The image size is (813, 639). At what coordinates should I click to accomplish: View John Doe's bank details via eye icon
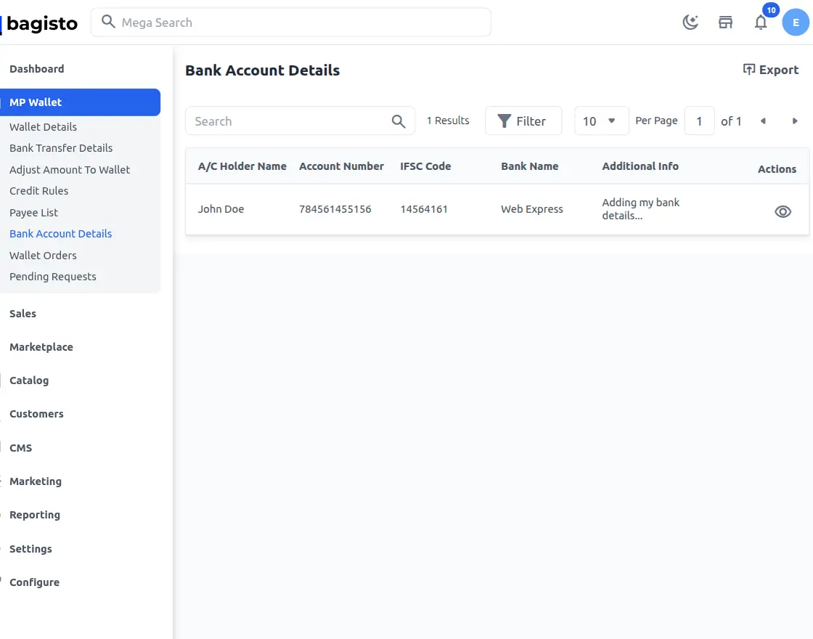[x=783, y=211]
